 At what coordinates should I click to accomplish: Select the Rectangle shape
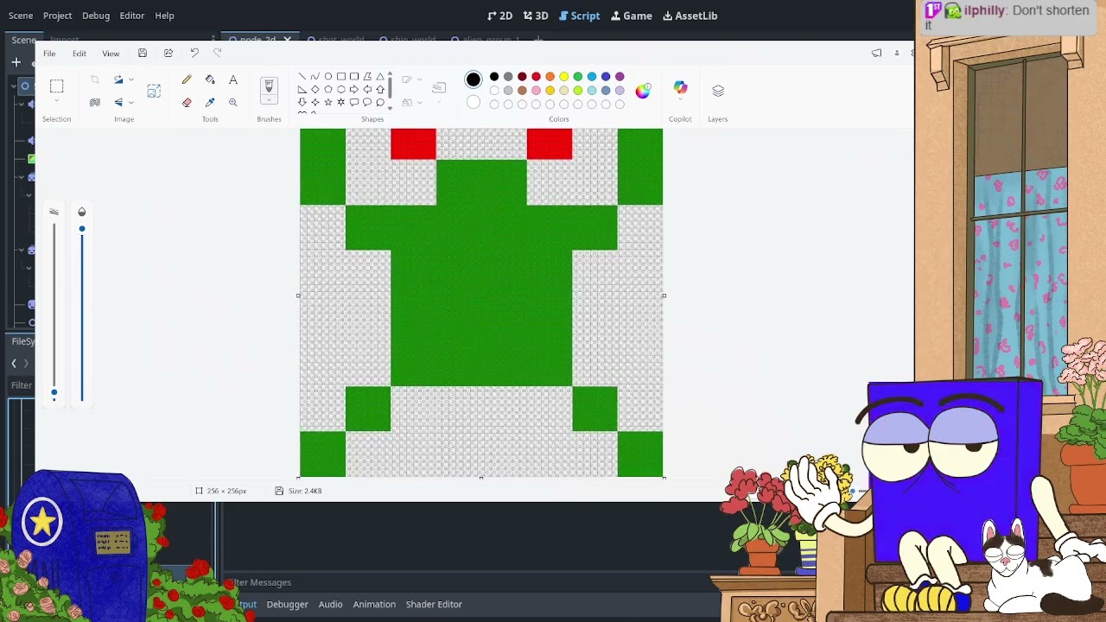[341, 76]
